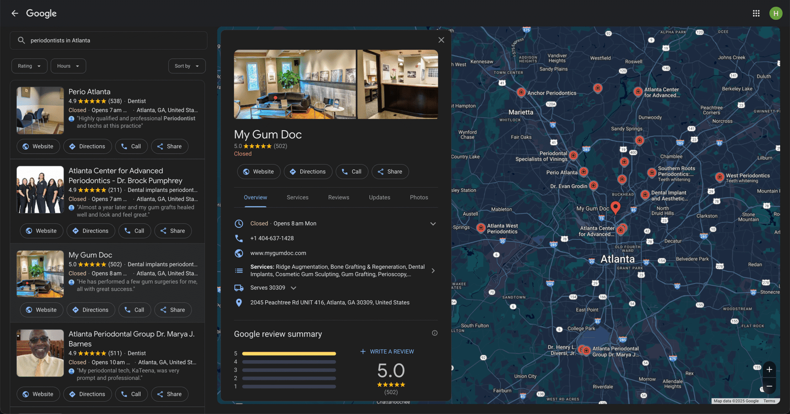
Task: Open the Sort by dropdown
Action: (187, 66)
